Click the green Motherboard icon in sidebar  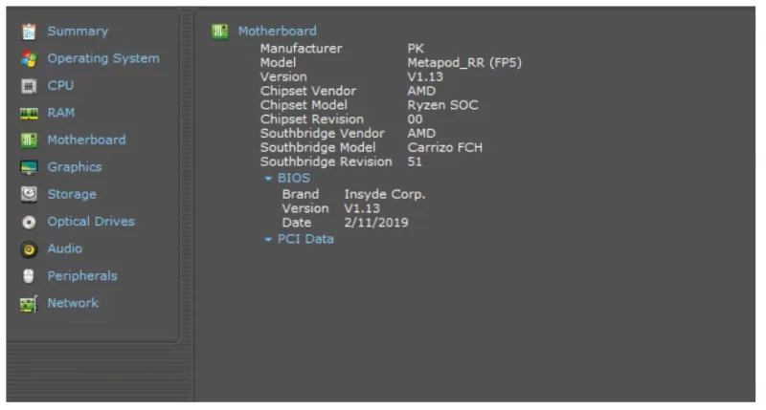(29, 140)
